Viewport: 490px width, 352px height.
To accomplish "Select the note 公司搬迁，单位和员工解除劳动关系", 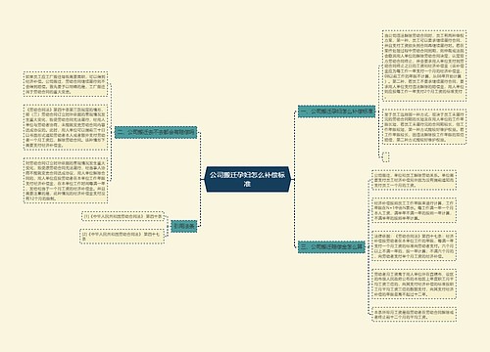I will pyautogui.click(x=414, y=180).
